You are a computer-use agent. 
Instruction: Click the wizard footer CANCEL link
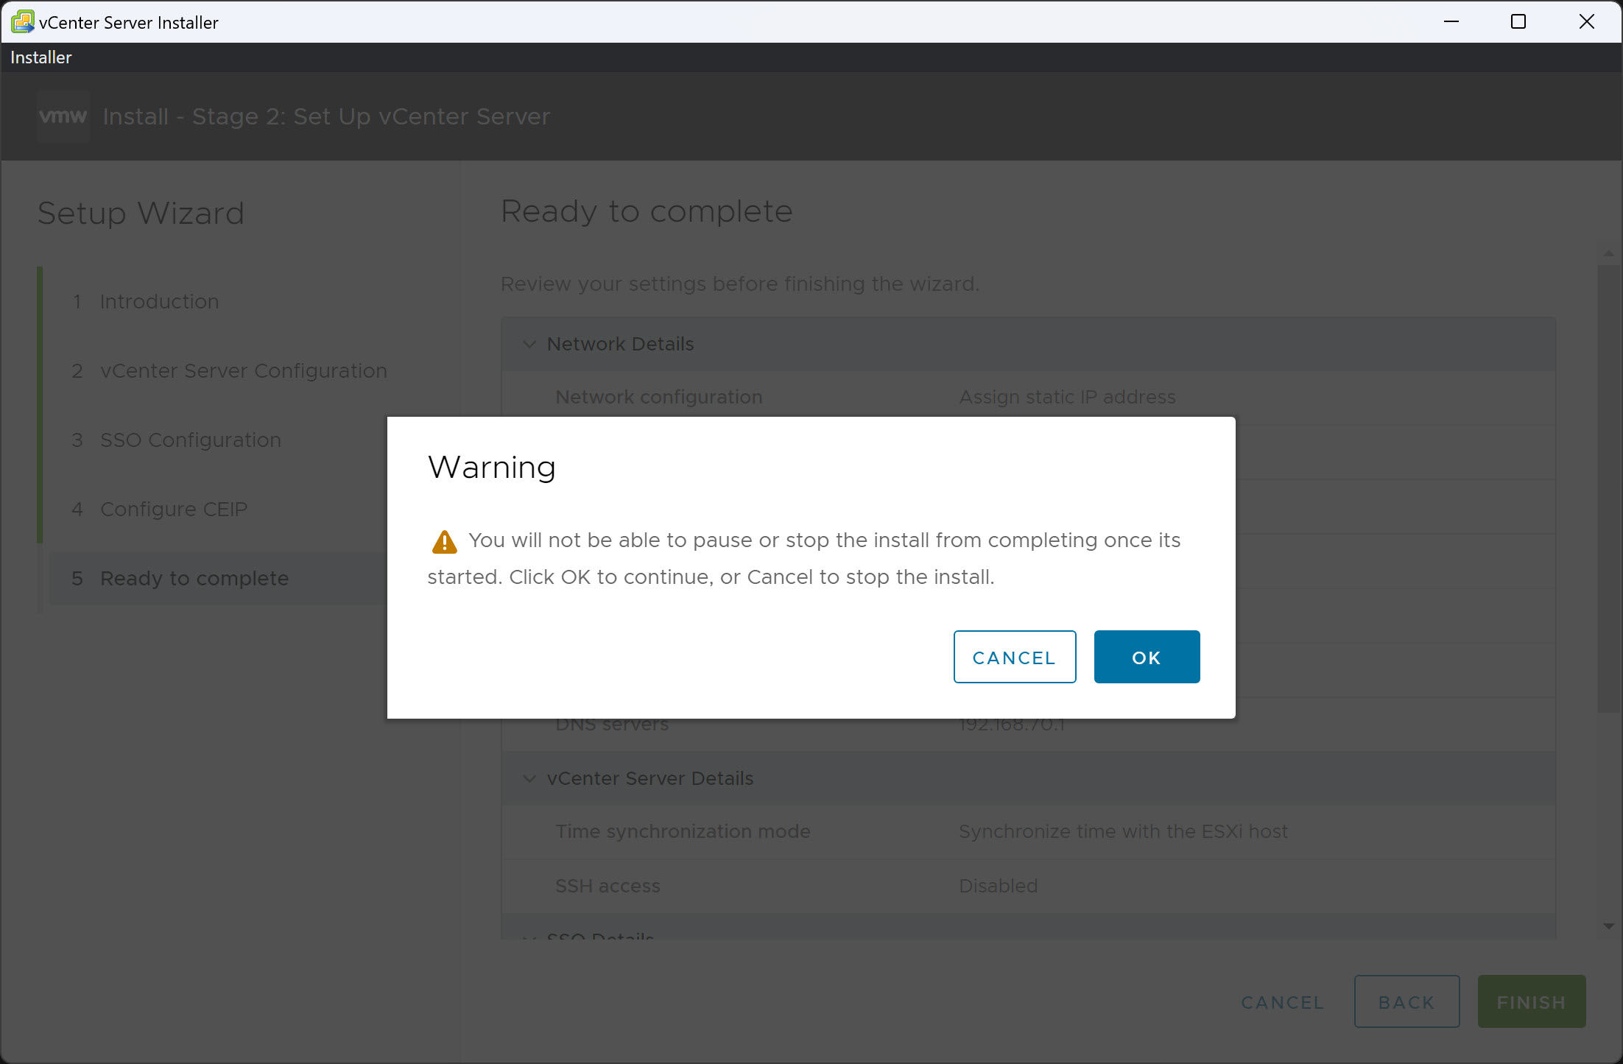pyautogui.click(x=1282, y=1002)
